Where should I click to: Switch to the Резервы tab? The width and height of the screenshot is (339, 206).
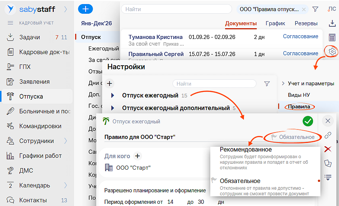pos(306,23)
